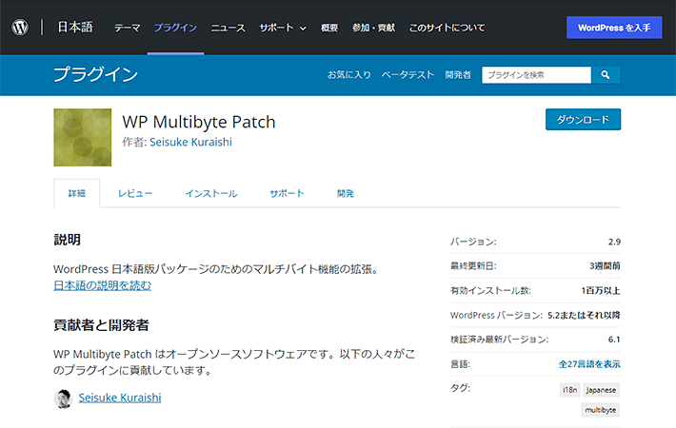Image resolution: width=676 pixels, height=428 pixels.
Task: Switch to the レビュー tab
Action: (x=135, y=193)
